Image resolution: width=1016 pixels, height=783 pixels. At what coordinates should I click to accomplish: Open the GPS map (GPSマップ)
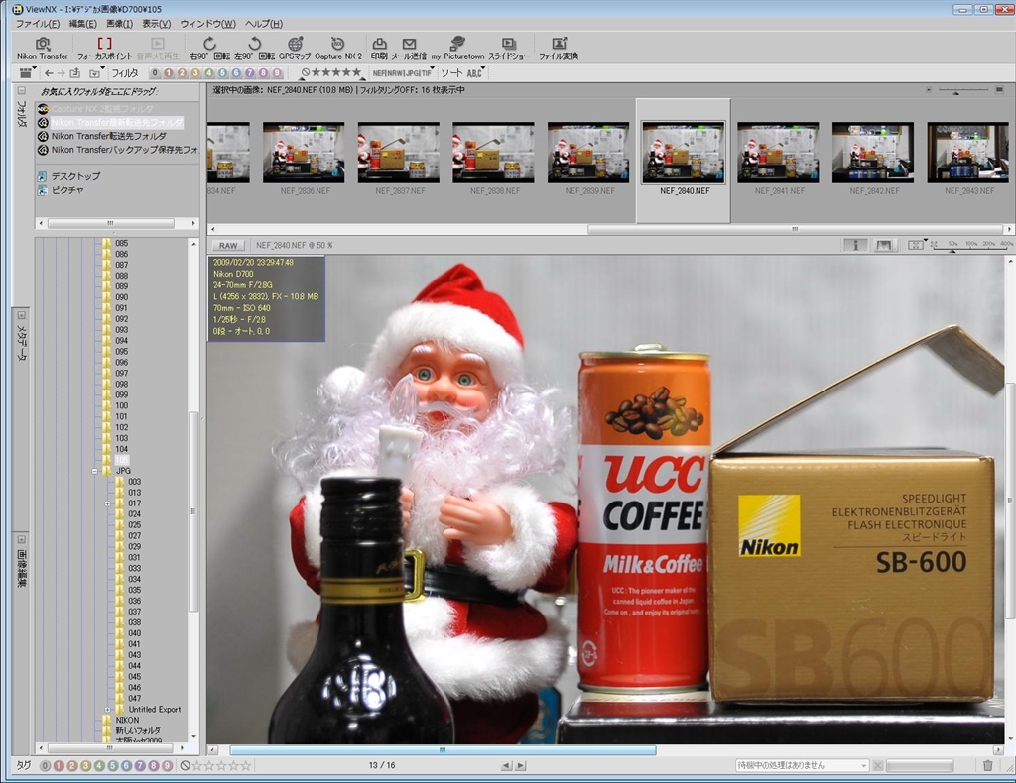coord(295,49)
